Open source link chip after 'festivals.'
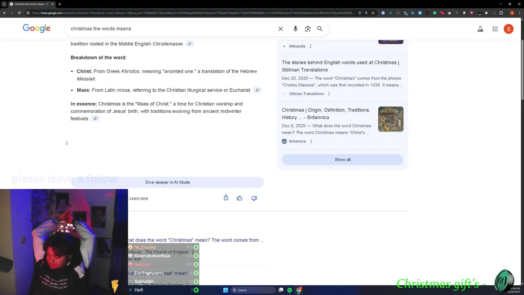The image size is (524, 295). click(95, 119)
